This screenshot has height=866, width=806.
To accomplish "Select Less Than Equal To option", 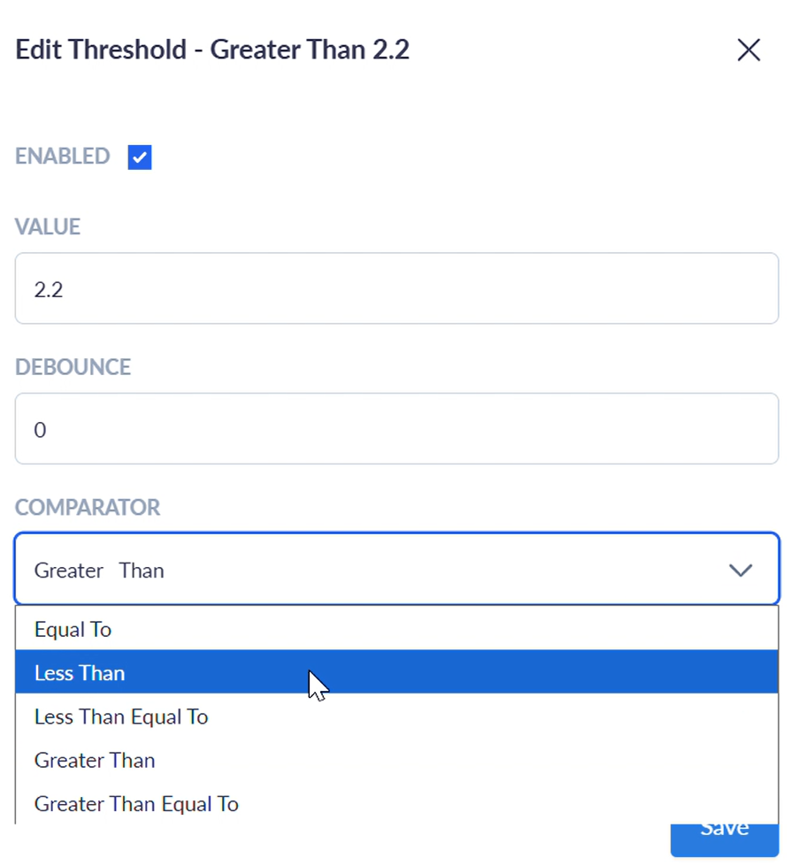I will [x=121, y=717].
